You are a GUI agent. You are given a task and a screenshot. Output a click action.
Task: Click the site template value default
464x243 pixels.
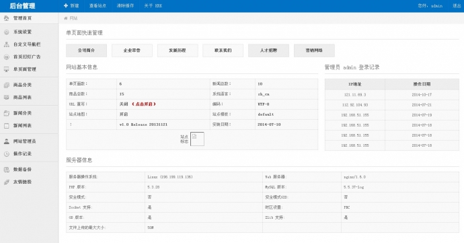click(x=266, y=114)
